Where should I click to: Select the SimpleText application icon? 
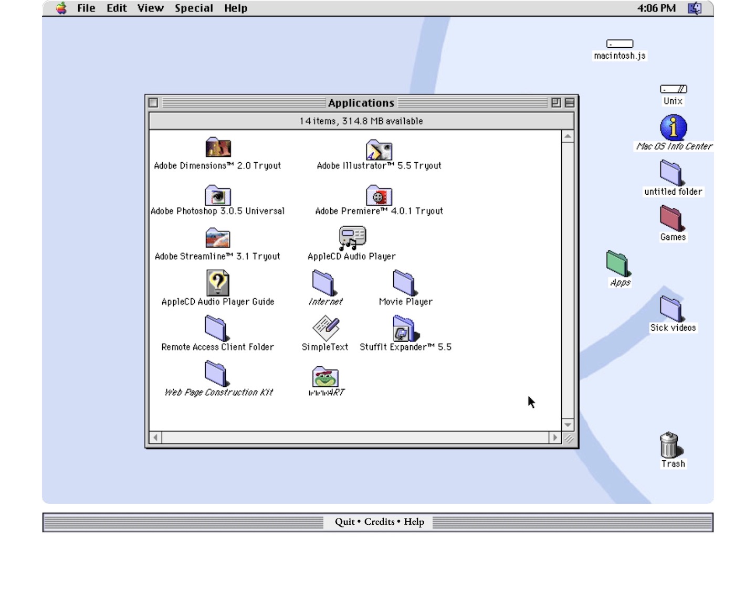pyautogui.click(x=326, y=328)
